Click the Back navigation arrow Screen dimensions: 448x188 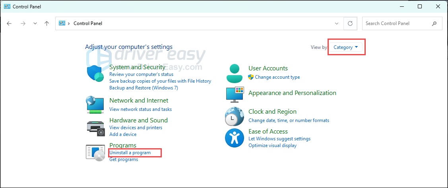coord(10,23)
